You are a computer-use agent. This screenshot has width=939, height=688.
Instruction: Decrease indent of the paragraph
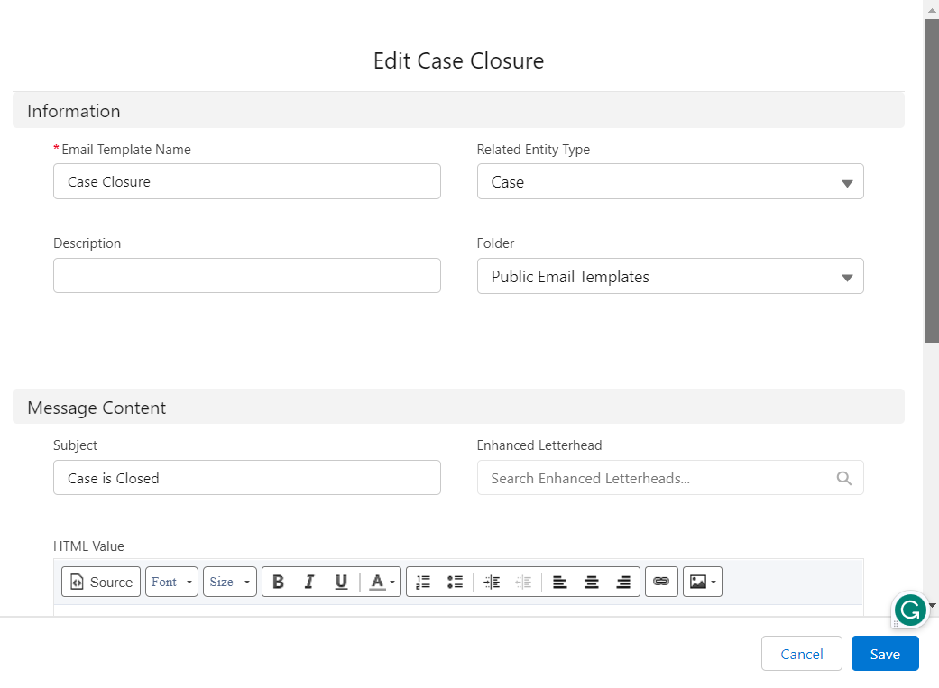523,582
